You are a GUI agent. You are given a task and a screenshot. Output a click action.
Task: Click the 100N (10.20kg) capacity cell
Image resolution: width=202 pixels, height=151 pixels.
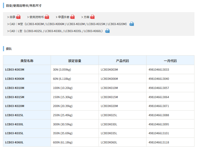75,88
